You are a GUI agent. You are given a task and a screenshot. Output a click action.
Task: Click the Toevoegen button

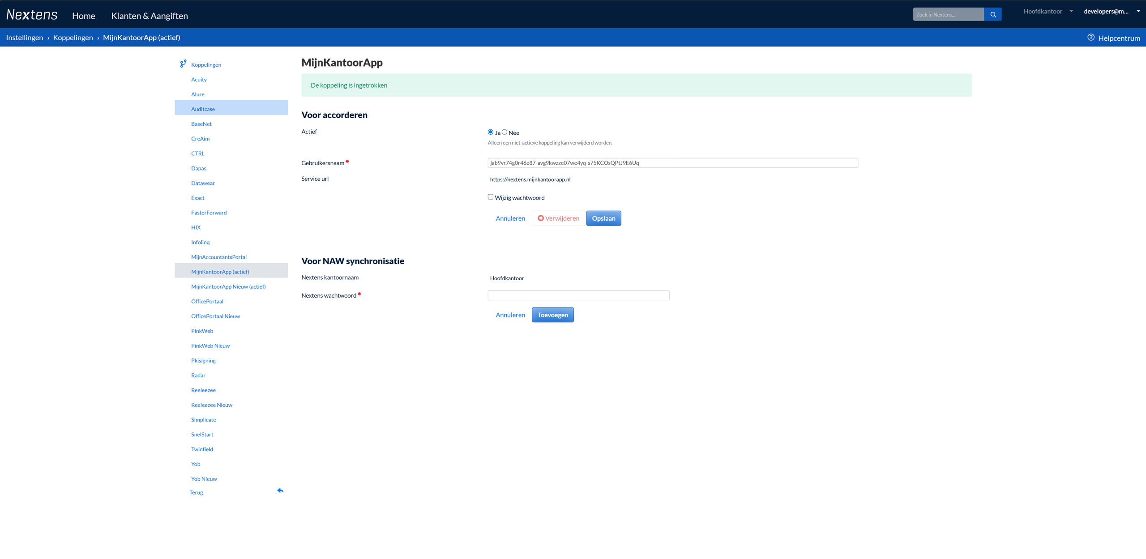pyautogui.click(x=552, y=315)
